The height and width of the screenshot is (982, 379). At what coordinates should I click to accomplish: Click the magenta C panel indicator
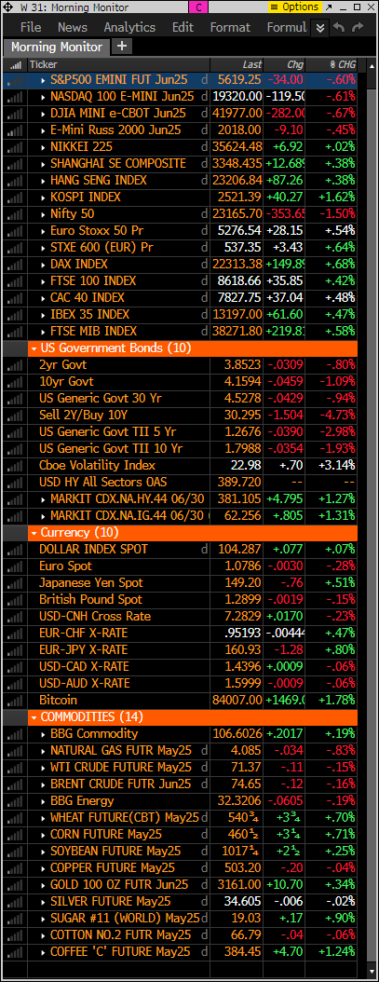point(198,7)
